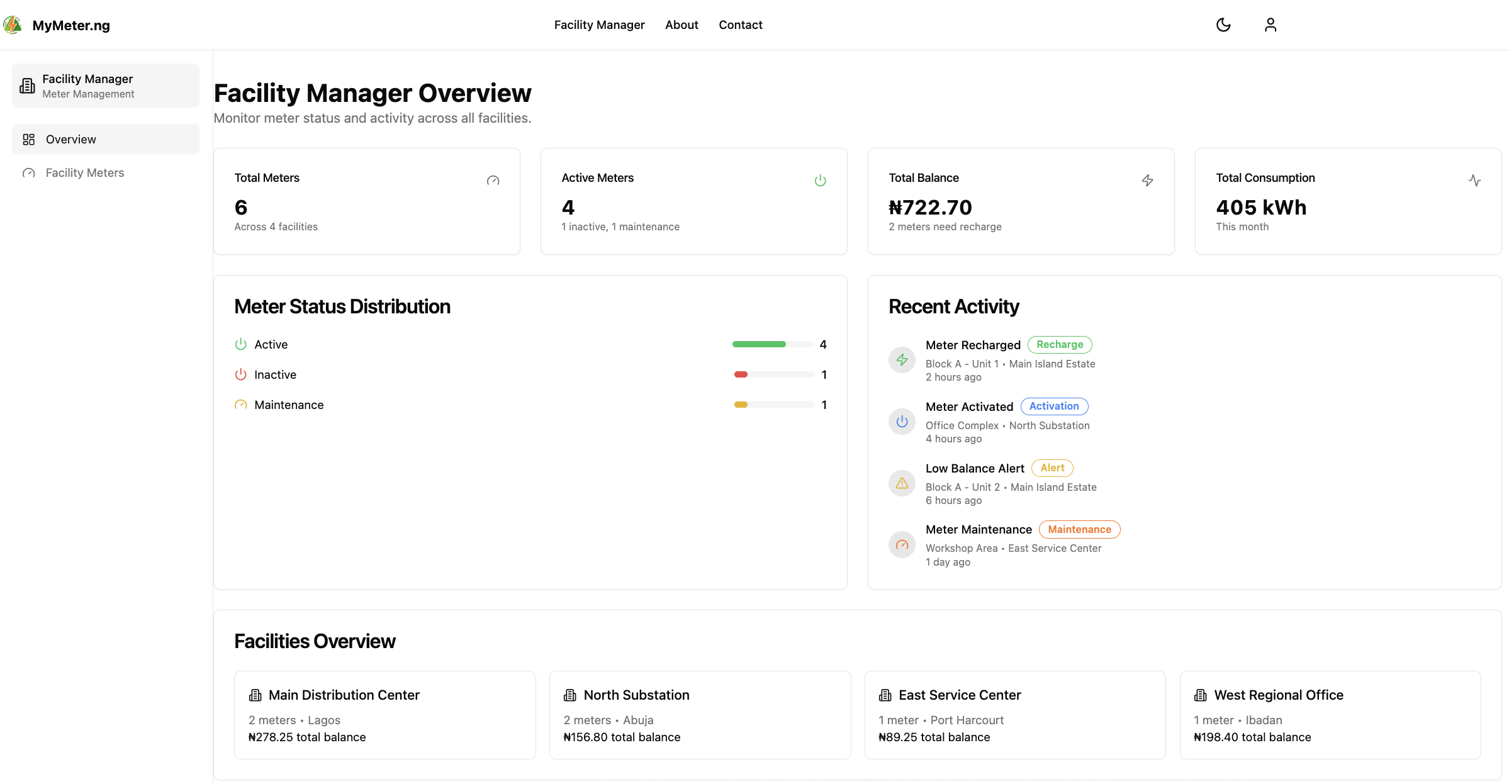Click the Recharge badge next to Meter Recharged
The width and height of the screenshot is (1509, 784).
tap(1060, 344)
